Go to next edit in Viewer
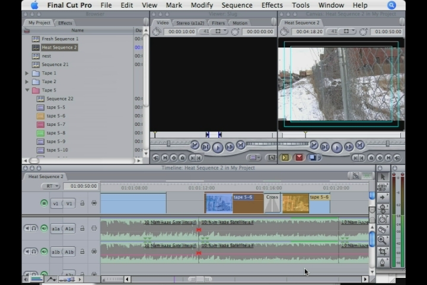The width and height of the screenshot is (427, 285). pyautogui.click(x=240, y=145)
